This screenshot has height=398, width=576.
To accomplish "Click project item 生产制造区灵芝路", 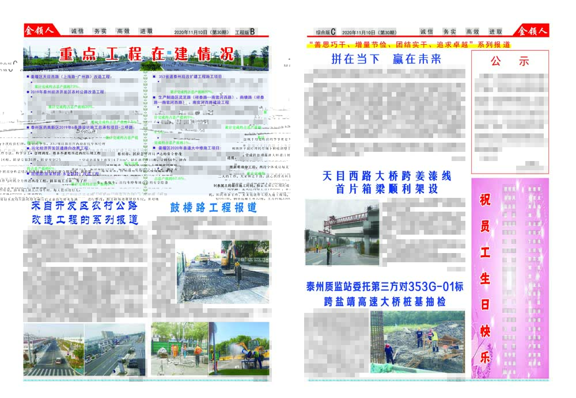I will [x=210, y=99].
